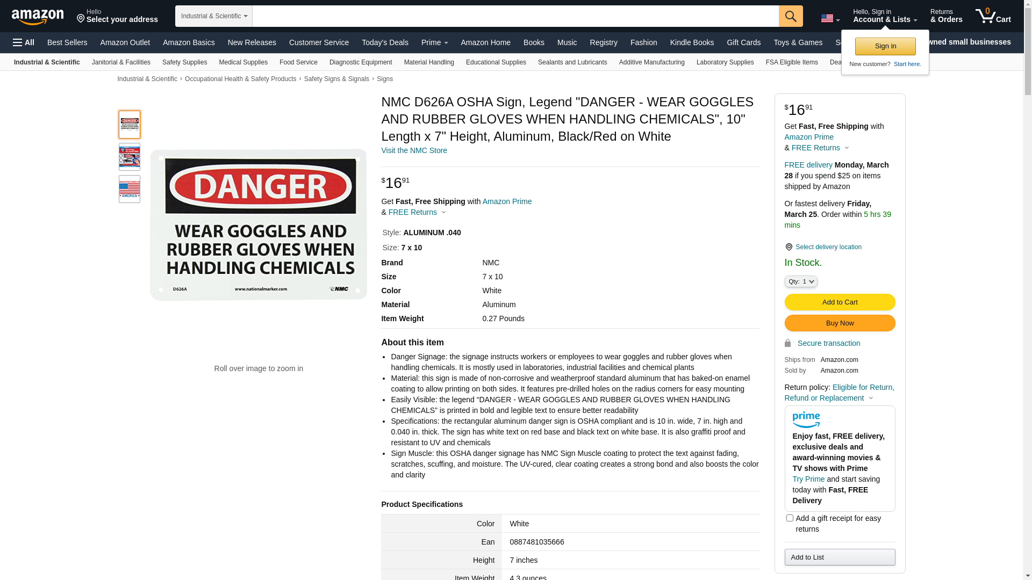
Task: Open the shopping cart icon
Action: (993, 16)
